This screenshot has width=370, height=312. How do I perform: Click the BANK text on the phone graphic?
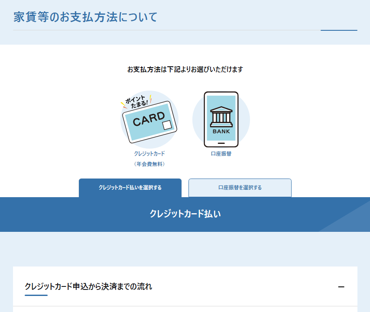(x=221, y=131)
